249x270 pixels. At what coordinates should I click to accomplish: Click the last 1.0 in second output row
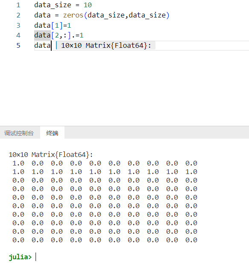[191, 171]
